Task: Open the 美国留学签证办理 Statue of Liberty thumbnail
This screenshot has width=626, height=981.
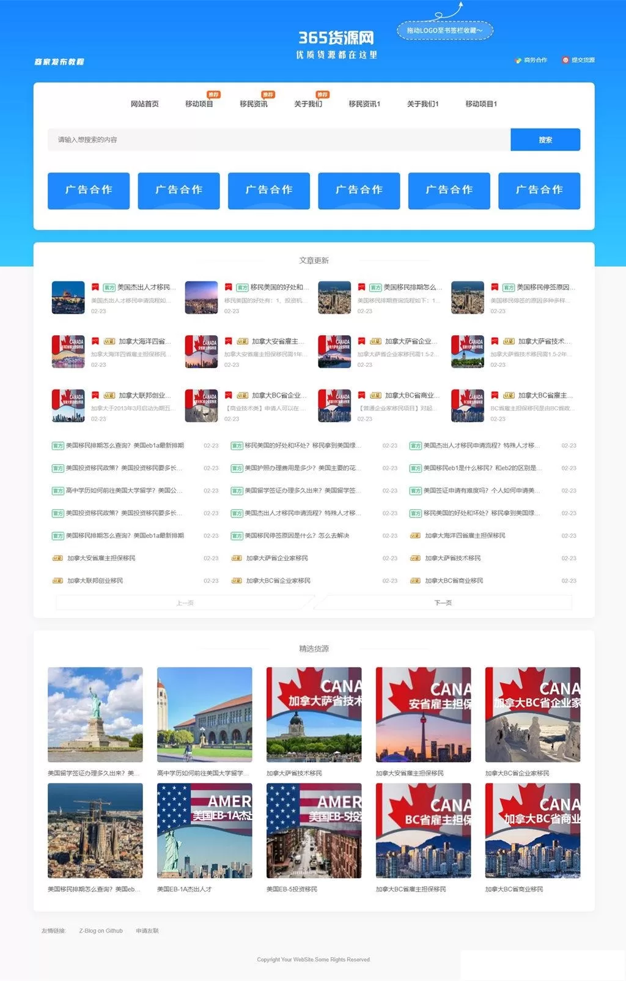Action: (95, 714)
